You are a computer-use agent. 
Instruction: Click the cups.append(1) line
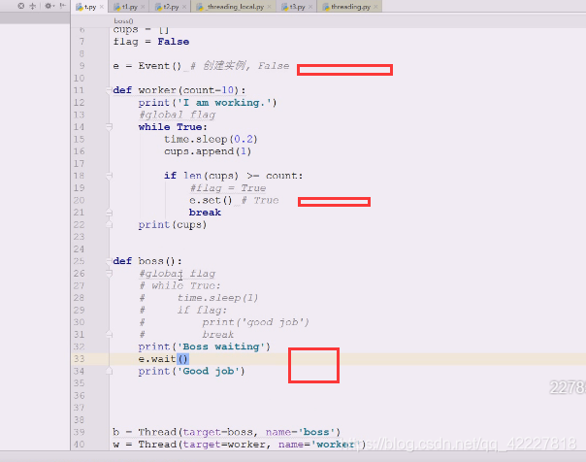[208, 151]
